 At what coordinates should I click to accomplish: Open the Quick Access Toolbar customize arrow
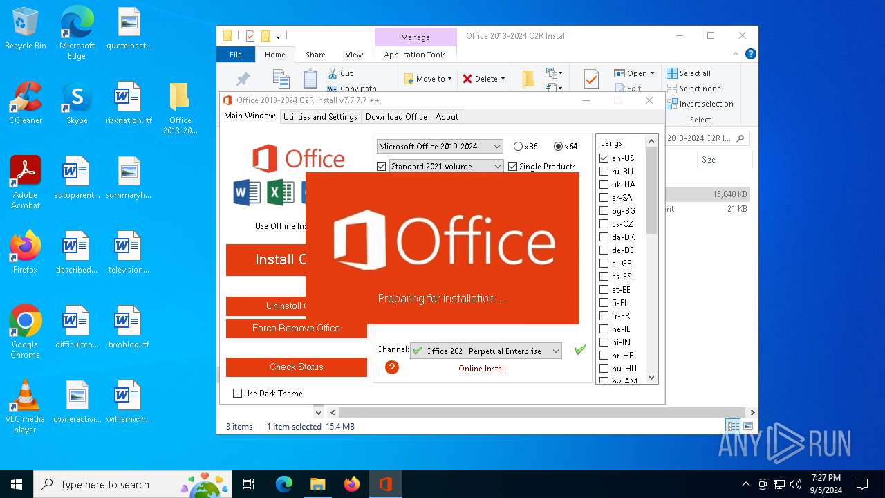278,36
